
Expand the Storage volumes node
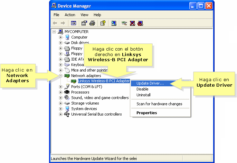pyautogui.click(x=60, y=103)
